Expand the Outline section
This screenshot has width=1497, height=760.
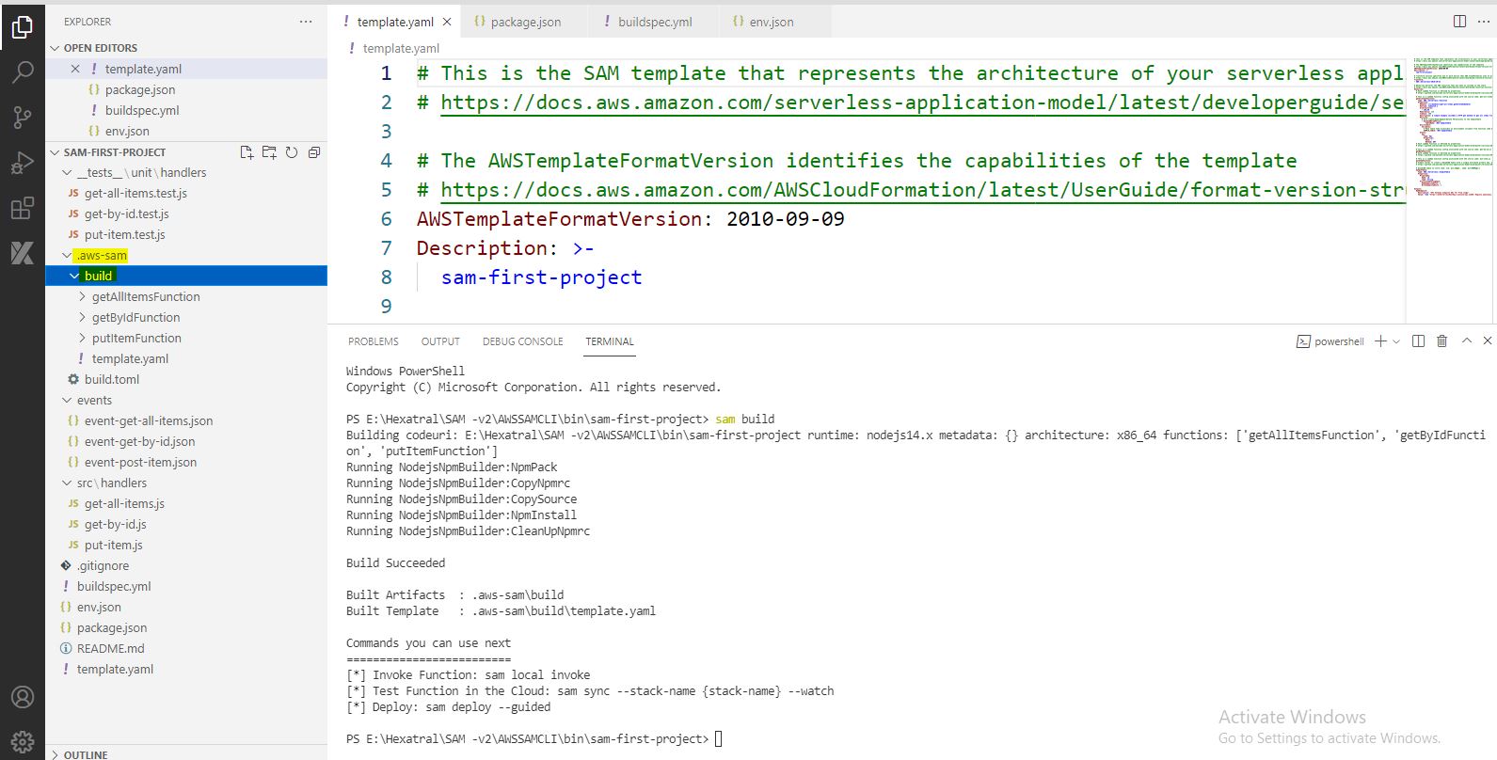click(x=86, y=754)
